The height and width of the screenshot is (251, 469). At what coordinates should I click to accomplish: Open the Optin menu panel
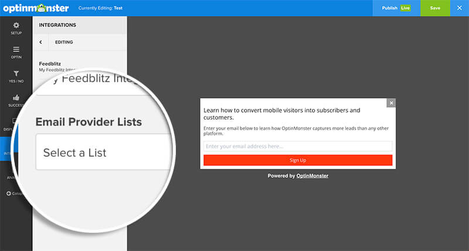16,52
